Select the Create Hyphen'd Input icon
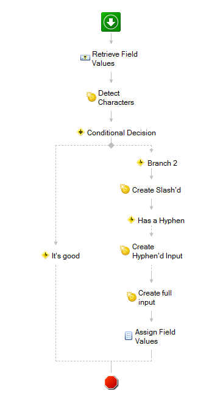223x404 pixels. [x=125, y=250]
